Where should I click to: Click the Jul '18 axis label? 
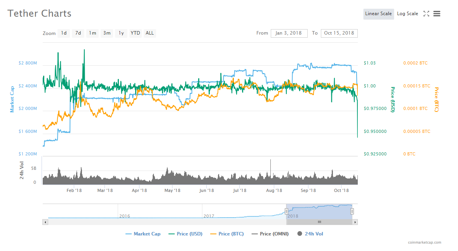240,190
